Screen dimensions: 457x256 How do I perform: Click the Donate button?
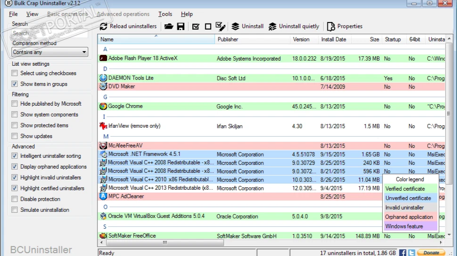(431, 253)
